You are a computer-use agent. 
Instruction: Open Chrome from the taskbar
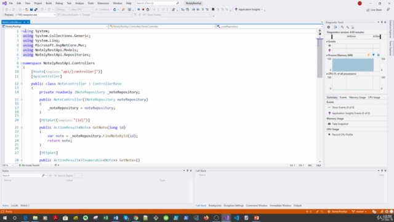pos(135,218)
